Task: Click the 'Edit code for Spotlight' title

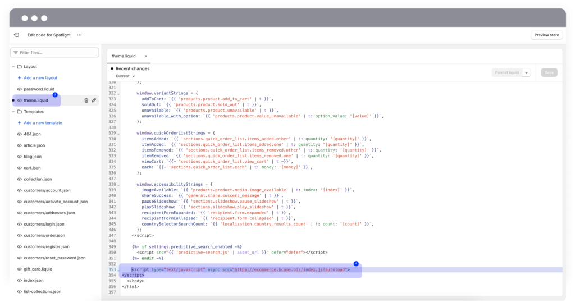Action: coord(49,35)
